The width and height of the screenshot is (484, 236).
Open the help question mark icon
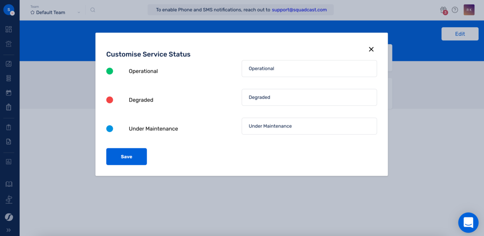pyautogui.click(x=455, y=10)
